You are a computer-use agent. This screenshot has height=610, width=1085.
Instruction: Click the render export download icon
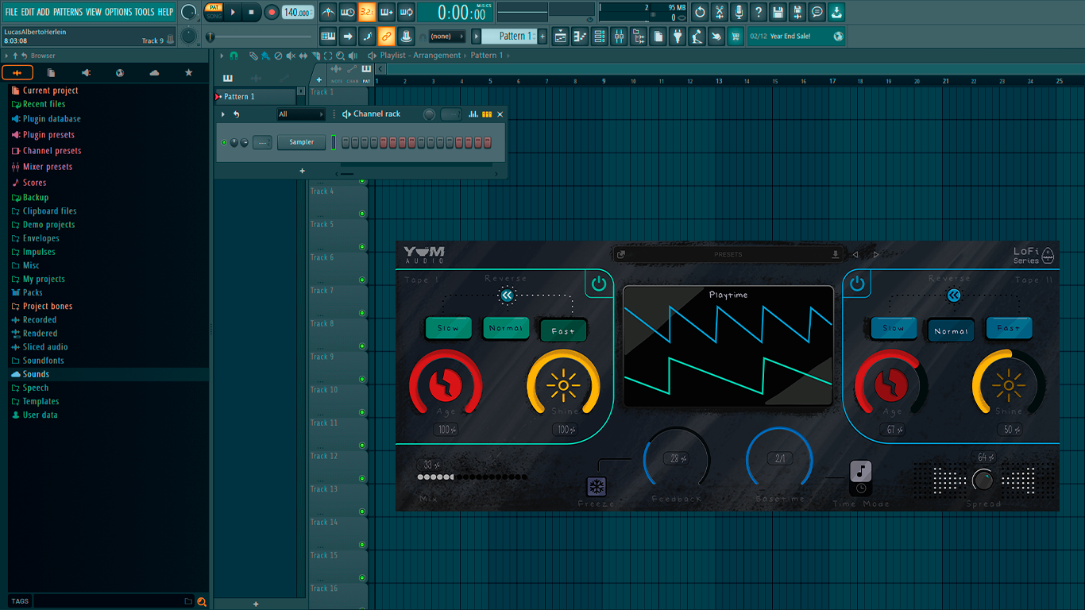pos(836,12)
